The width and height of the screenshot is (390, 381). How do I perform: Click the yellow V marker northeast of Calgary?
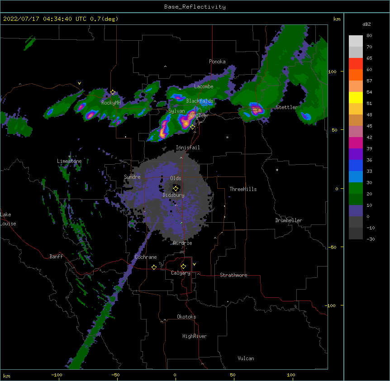click(194, 264)
